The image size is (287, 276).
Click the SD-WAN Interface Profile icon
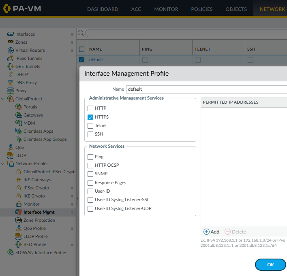11,253
